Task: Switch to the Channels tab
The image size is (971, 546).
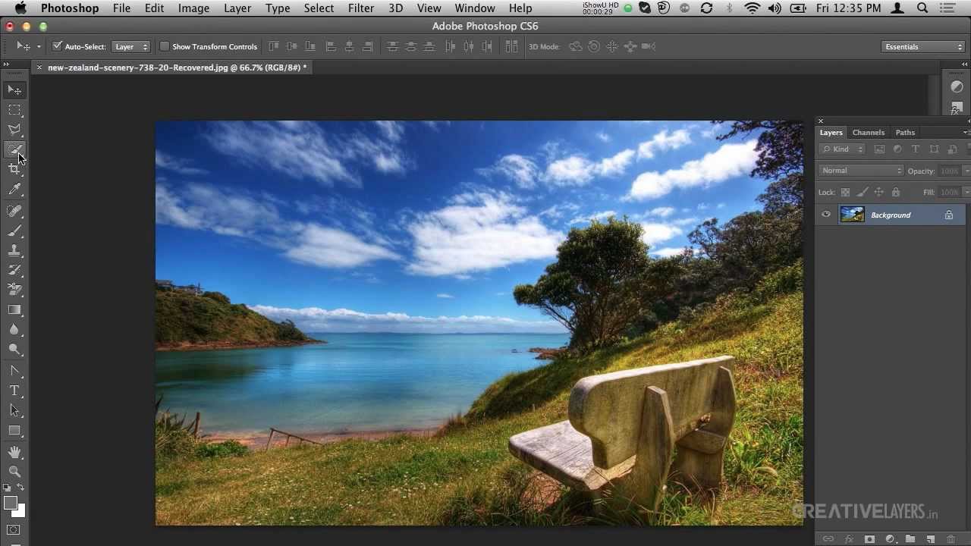Action: point(868,132)
